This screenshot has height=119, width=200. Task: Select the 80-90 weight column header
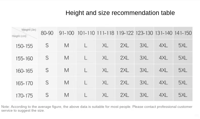pyautogui.click(x=47, y=33)
